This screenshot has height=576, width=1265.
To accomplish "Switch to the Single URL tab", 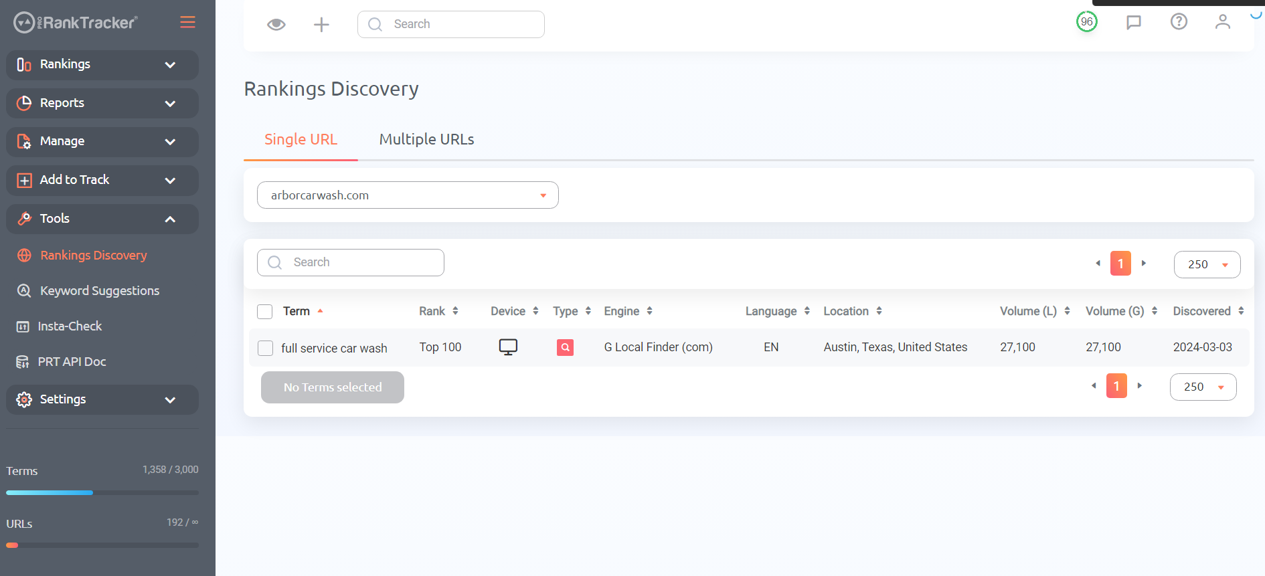I will (301, 139).
